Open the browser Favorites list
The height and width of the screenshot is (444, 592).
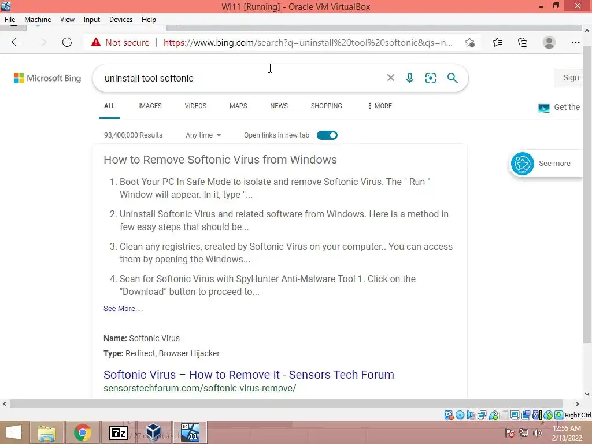[497, 43]
